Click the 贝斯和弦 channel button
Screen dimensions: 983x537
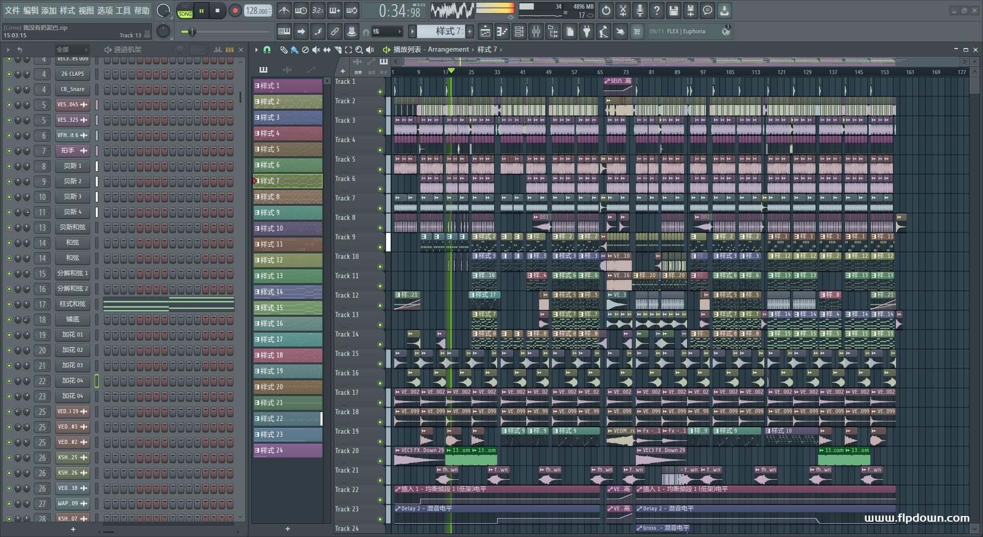click(73, 228)
